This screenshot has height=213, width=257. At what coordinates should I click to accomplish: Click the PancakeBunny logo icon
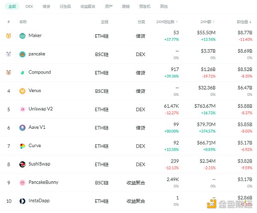(22, 183)
